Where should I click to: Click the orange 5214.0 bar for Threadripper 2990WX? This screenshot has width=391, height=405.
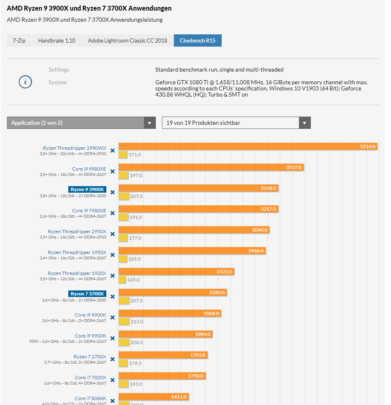point(248,146)
